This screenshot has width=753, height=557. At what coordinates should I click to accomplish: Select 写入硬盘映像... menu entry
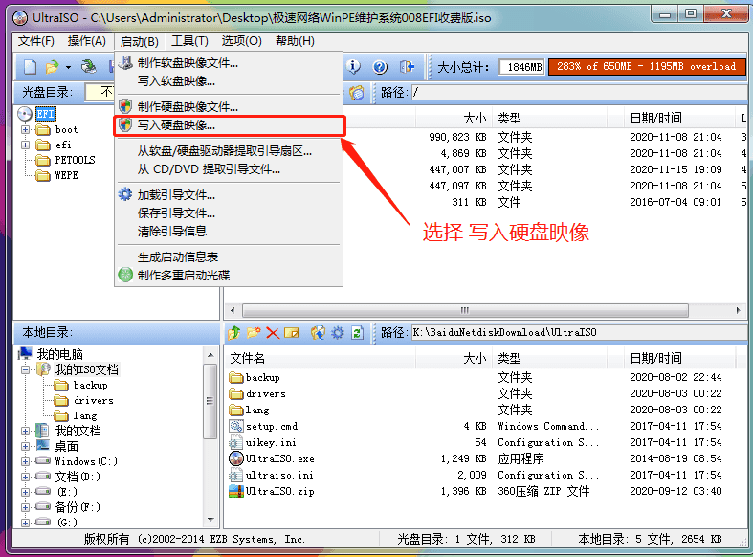tap(176, 124)
